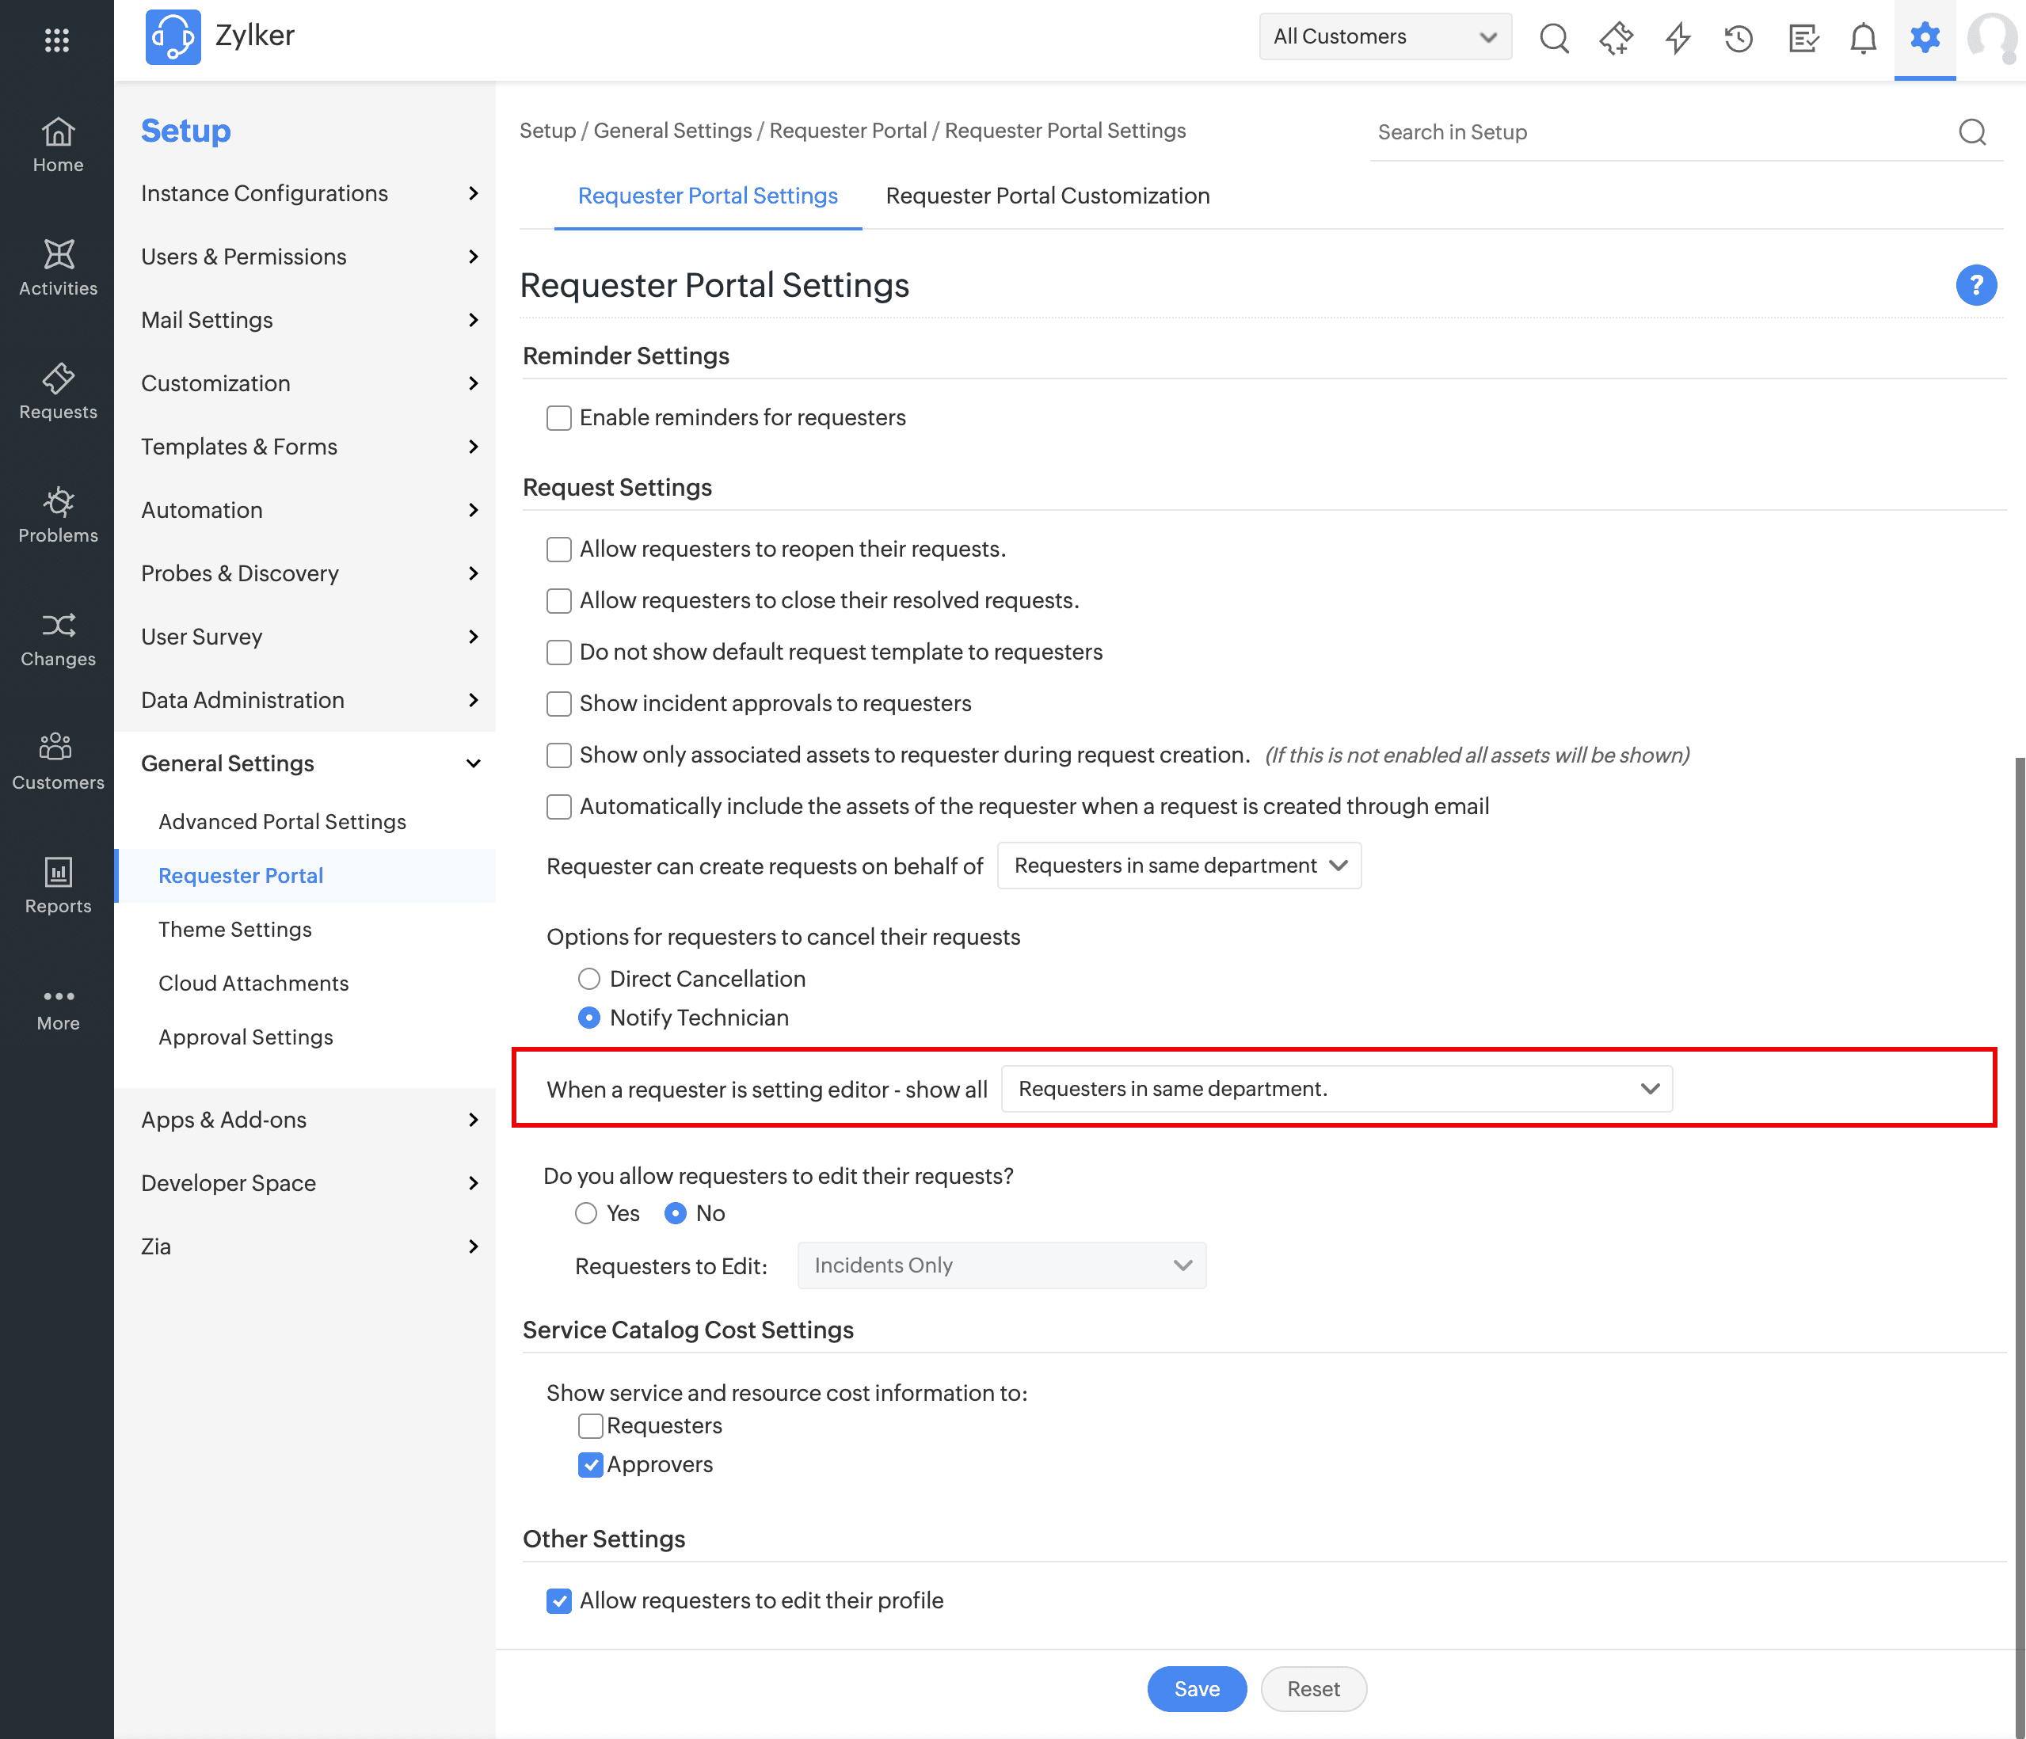Image resolution: width=2026 pixels, height=1739 pixels.
Task: Select Direct Cancellation radio option
Action: (x=588, y=980)
